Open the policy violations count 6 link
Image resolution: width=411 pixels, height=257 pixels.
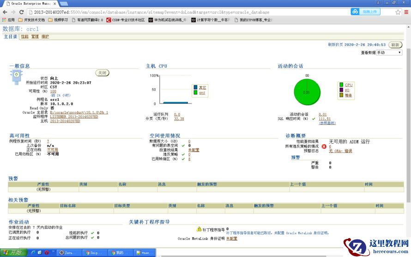click(x=330, y=147)
